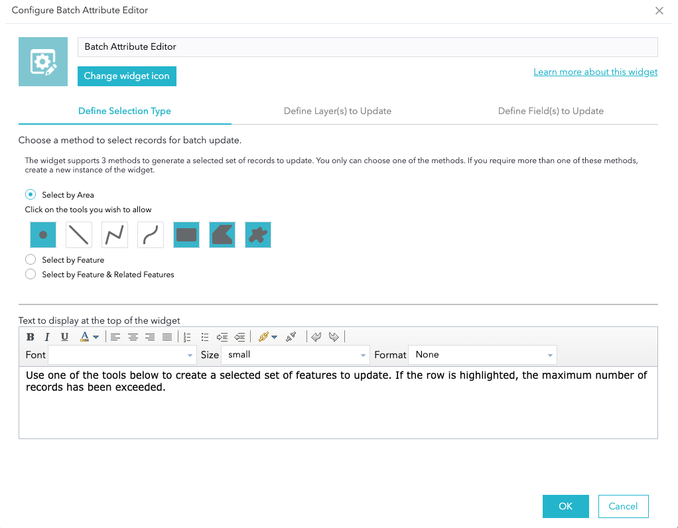Redo the last editor change
678x528 pixels.
click(x=334, y=337)
